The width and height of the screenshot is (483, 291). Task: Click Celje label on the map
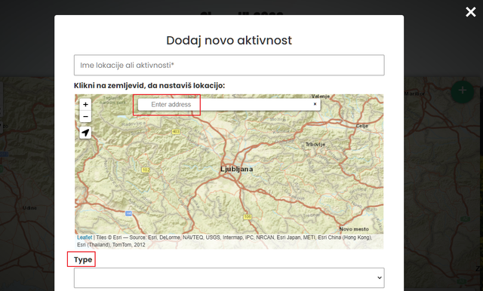[362, 126]
